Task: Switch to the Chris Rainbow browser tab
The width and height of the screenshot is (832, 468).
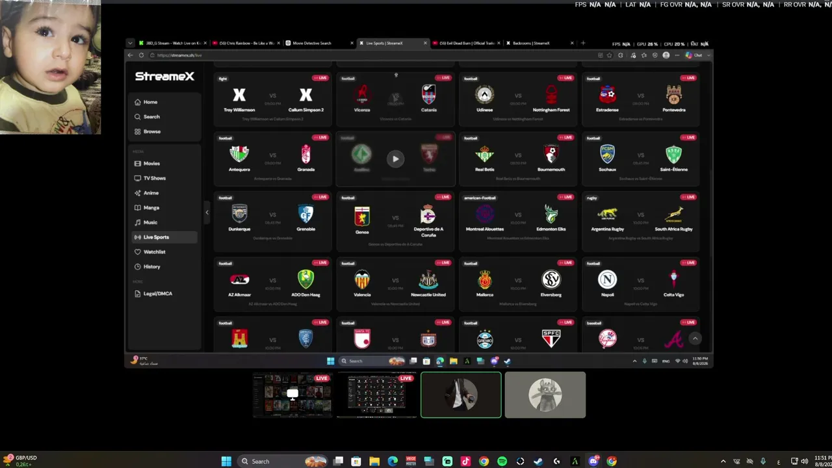Action: coord(246,44)
